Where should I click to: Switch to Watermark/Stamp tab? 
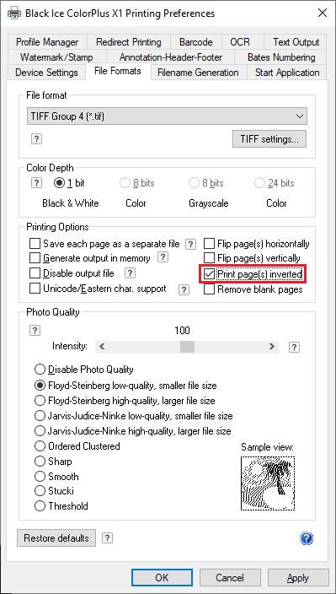[x=56, y=57]
